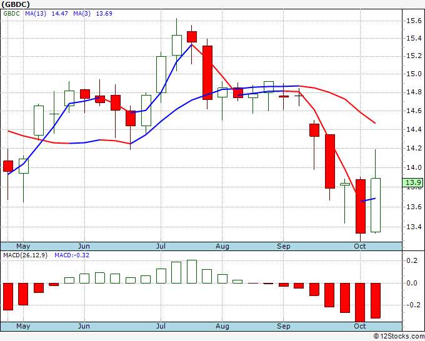Click the 13.69 moving average value
The width and height of the screenshot is (425, 341).
[104, 14]
